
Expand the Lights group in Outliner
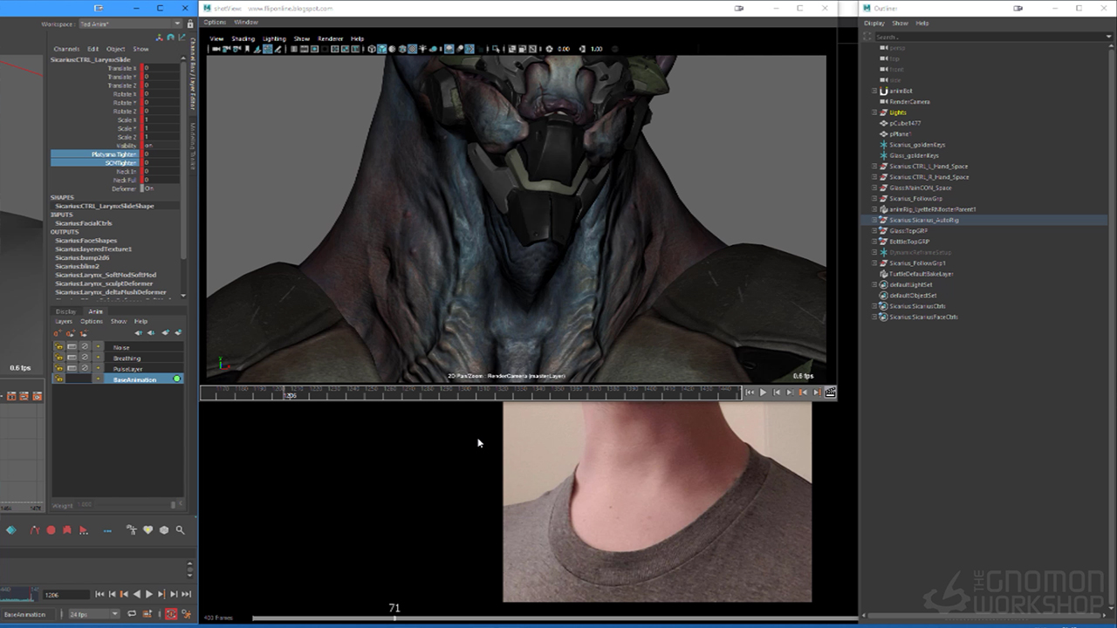pyautogui.click(x=874, y=113)
